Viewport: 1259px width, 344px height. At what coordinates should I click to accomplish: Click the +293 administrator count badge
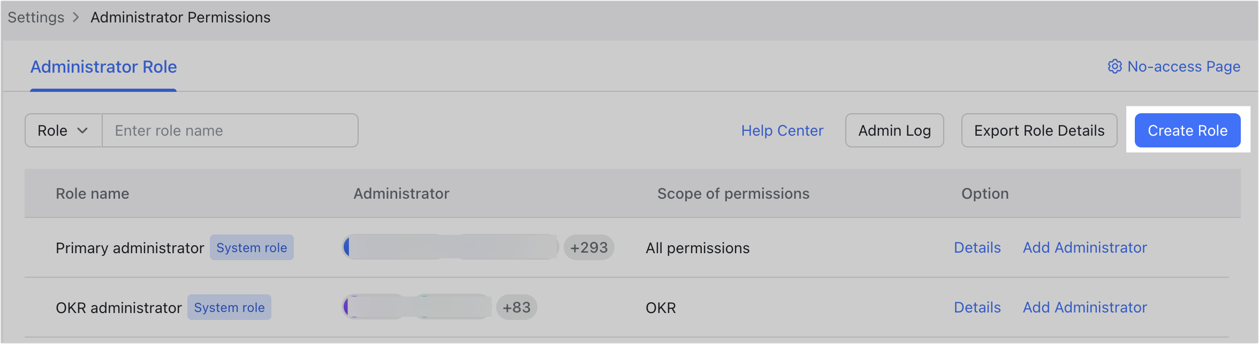(589, 247)
